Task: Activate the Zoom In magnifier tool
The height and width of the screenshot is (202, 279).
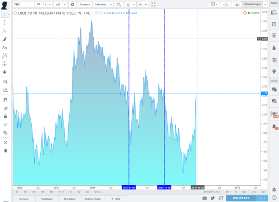Action: click(x=5, y=81)
